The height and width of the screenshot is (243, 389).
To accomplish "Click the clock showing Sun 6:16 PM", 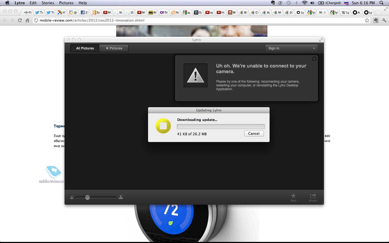I will click(363, 3).
